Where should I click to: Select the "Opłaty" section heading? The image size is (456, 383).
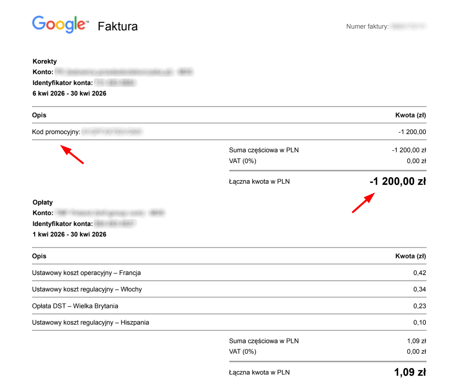(43, 202)
